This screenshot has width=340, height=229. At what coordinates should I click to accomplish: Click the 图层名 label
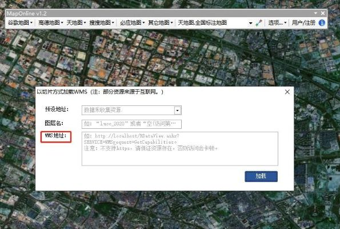coord(54,123)
